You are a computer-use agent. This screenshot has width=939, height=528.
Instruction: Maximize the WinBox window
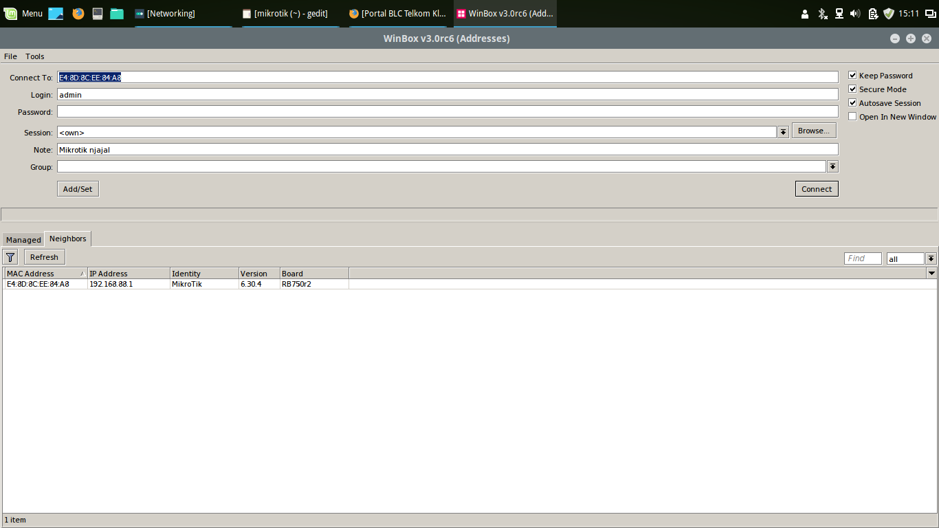click(911, 38)
